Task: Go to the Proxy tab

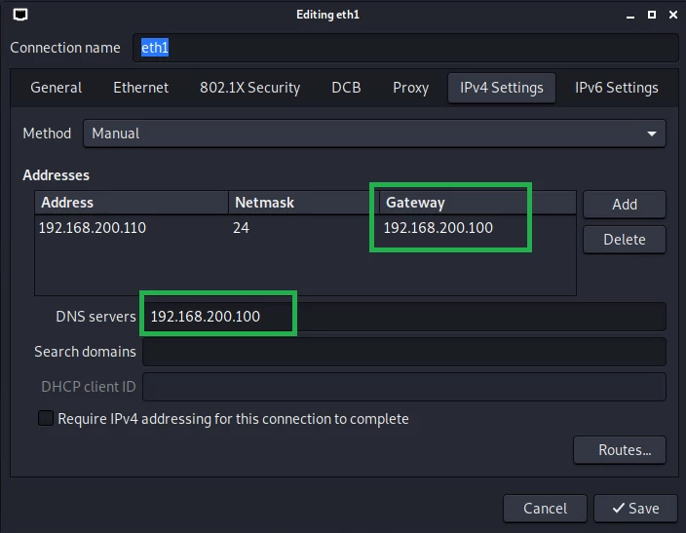Action: tap(410, 88)
